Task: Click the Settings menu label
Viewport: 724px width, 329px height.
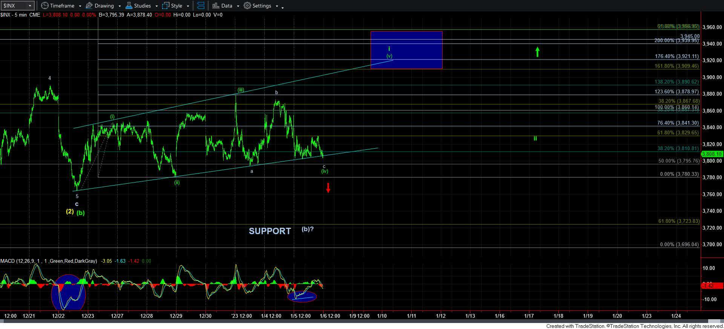Action: tap(262, 6)
